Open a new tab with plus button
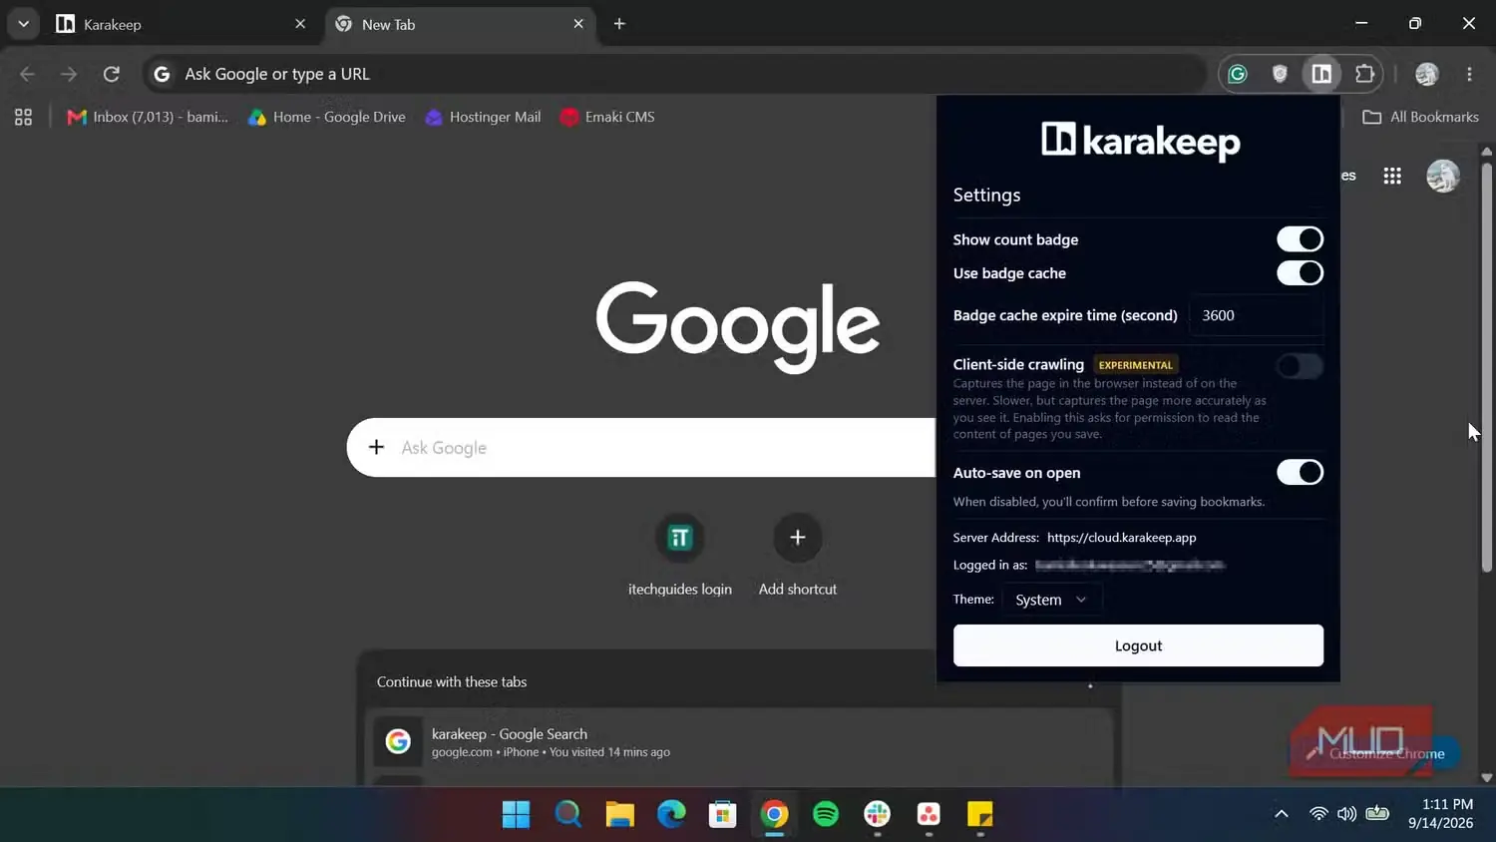 point(619,24)
